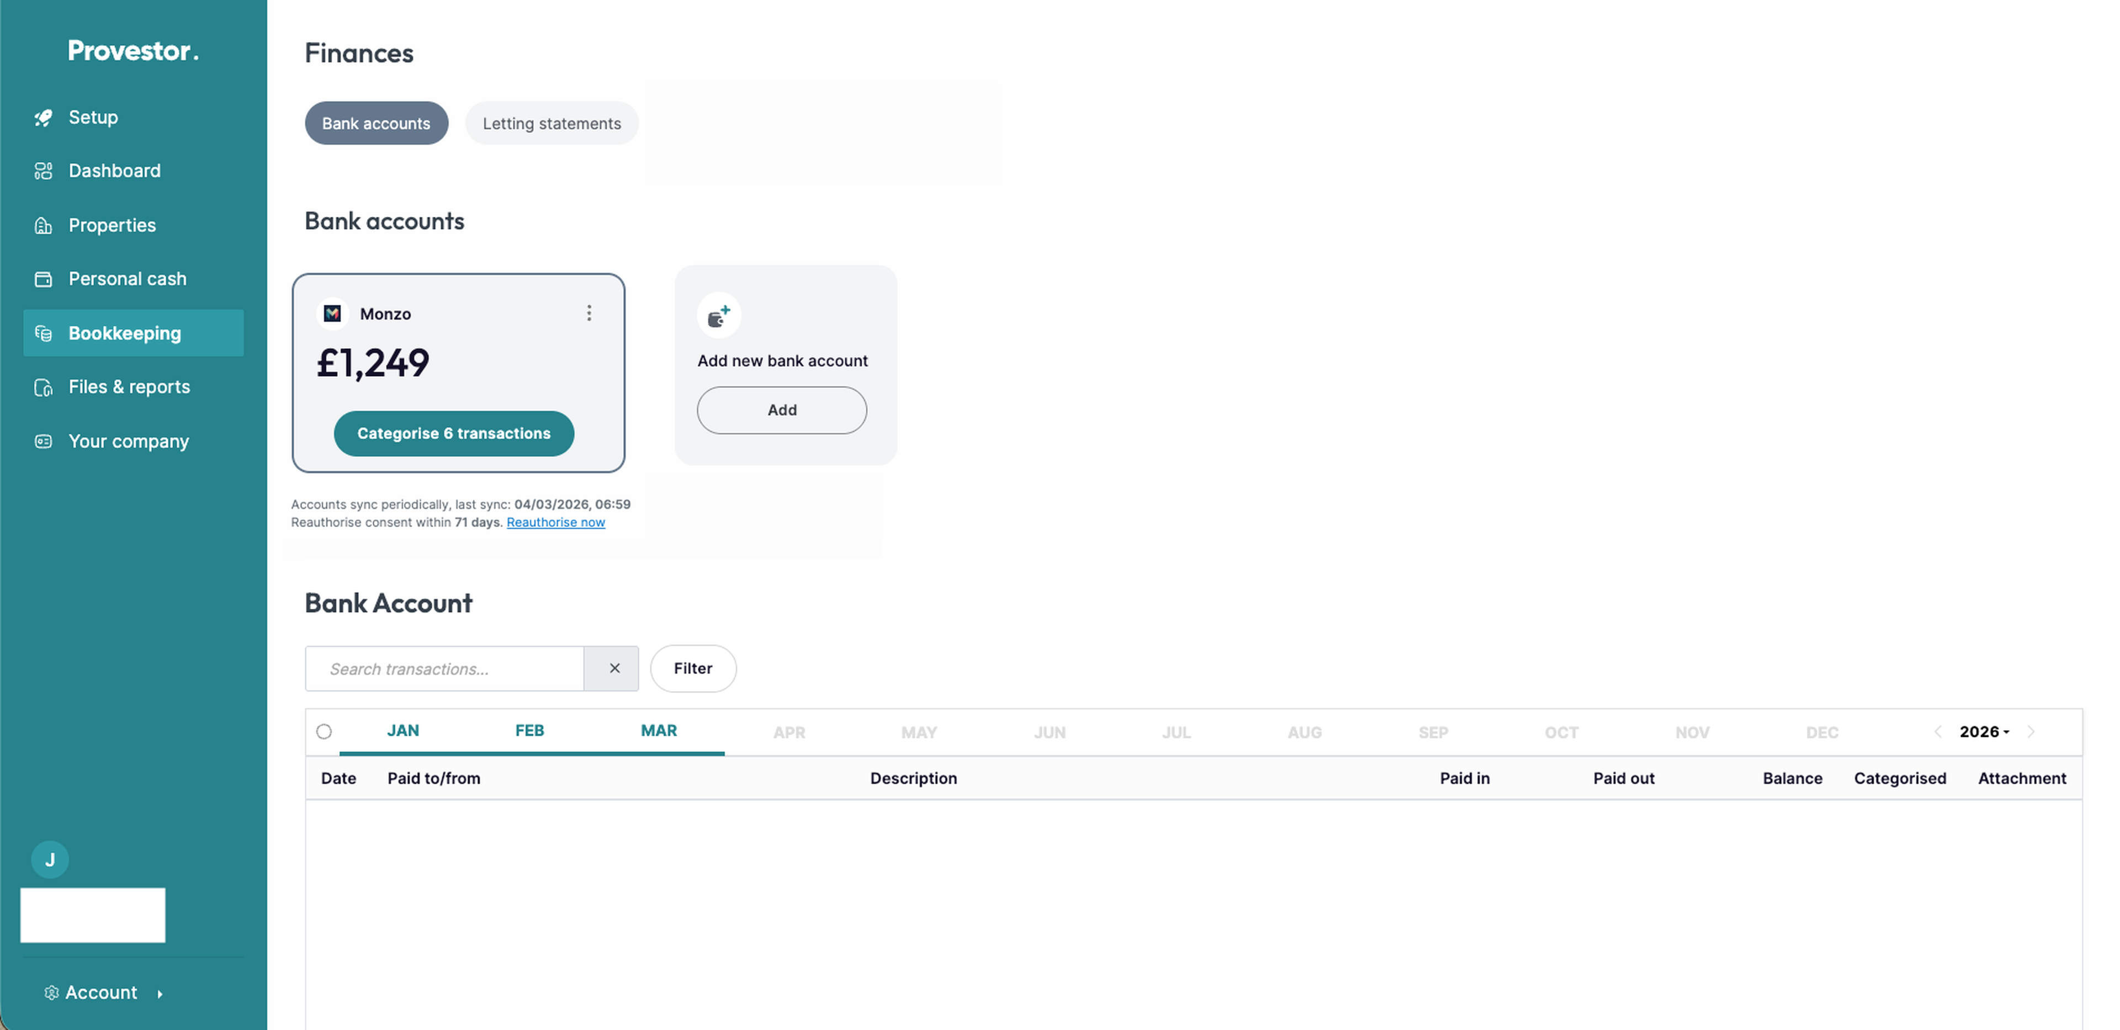This screenshot has height=1030, width=2120.
Task: Click the Personal cash wallet icon
Action: click(44, 280)
